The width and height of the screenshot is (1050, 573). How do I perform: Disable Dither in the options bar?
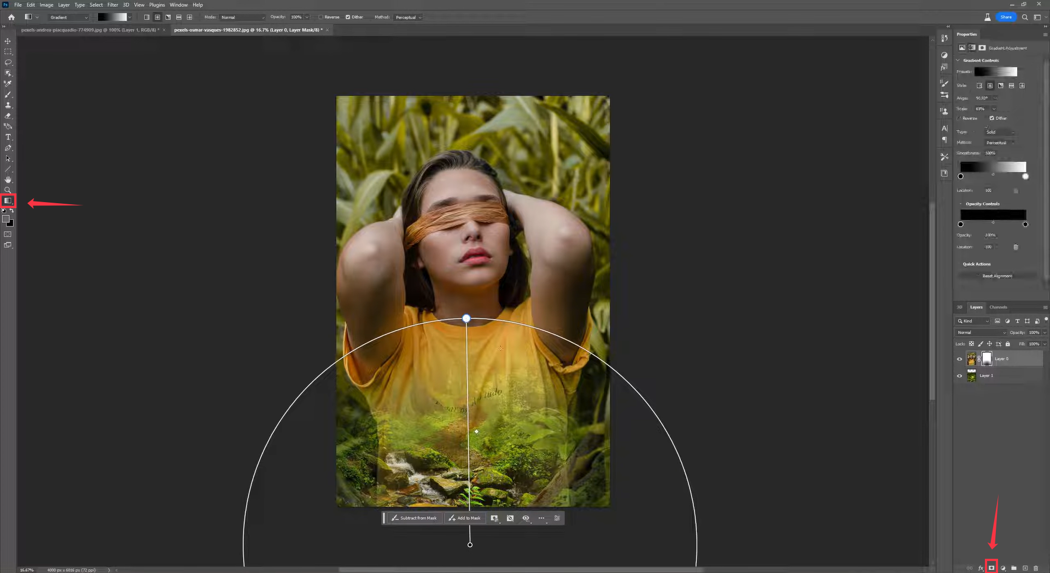pyautogui.click(x=348, y=17)
